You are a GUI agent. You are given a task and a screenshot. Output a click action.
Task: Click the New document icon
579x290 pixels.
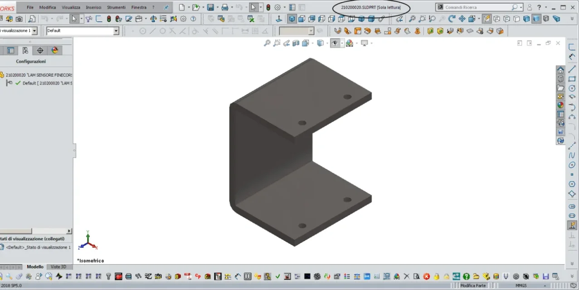pos(181,7)
